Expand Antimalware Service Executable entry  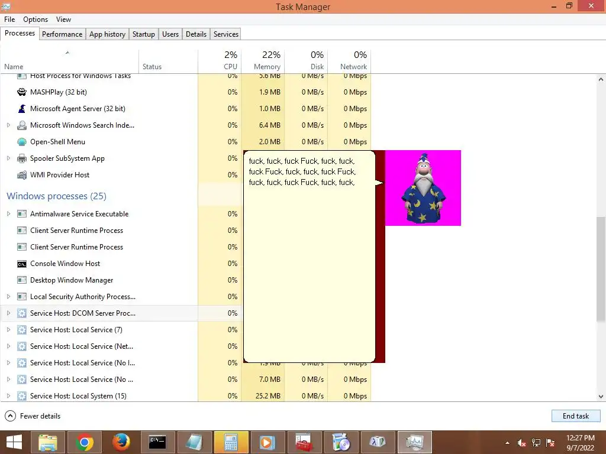tap(8, 214)
